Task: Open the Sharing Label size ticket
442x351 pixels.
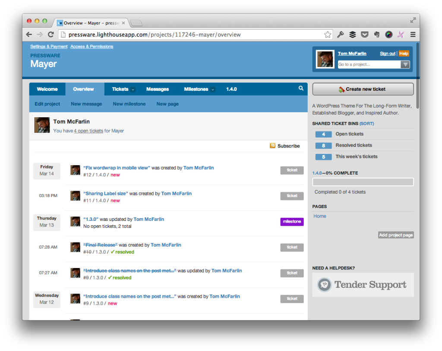Action: coord(106,193)
